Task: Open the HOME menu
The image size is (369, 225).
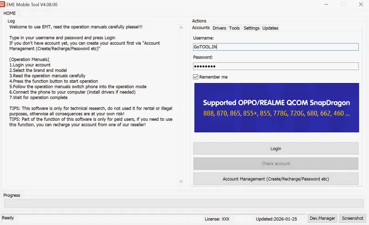Action: point(9,13)
